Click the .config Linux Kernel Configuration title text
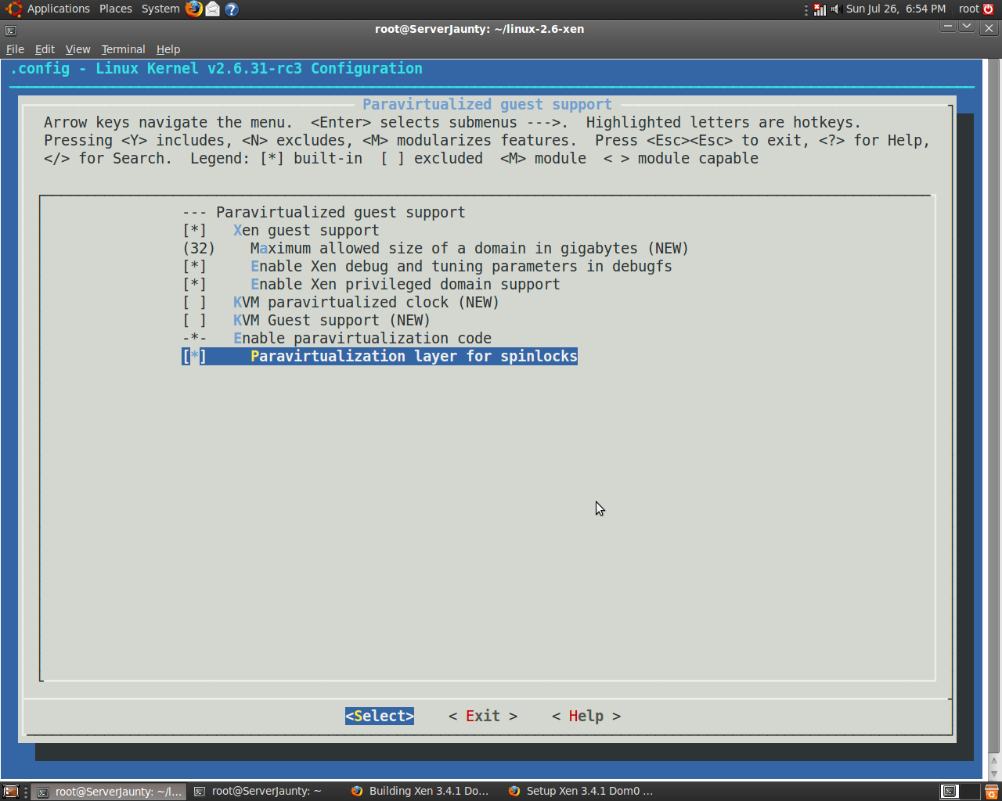Screen dimensions: 1002x801 click(x=216, y=69)
